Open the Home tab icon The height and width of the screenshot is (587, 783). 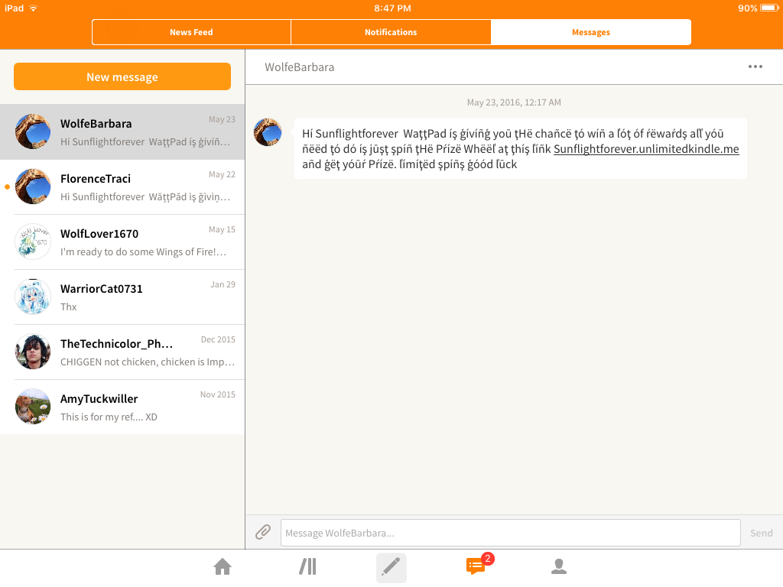pos(223,567)
